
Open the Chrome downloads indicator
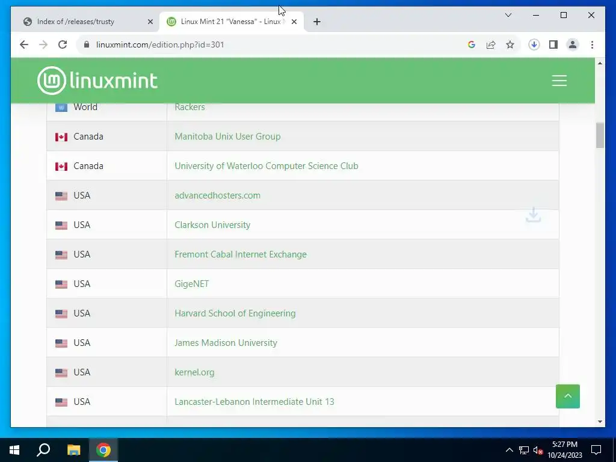[x=534, y=45]
